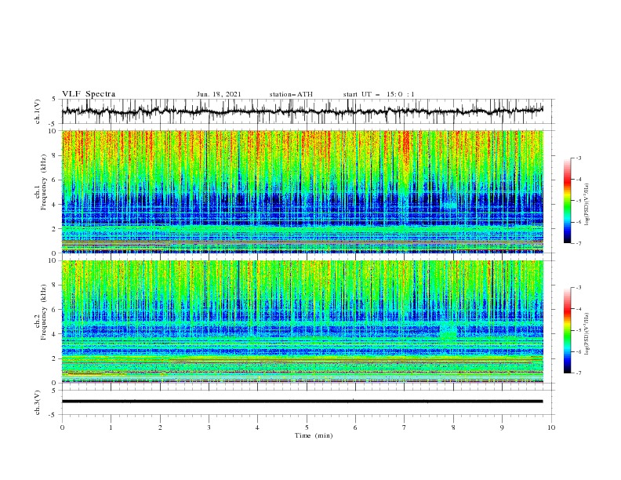This screenshot has height=480, width=621.
Task: Click the green burst near minute 8 in ch.2
Action: (x=448, y=333)
